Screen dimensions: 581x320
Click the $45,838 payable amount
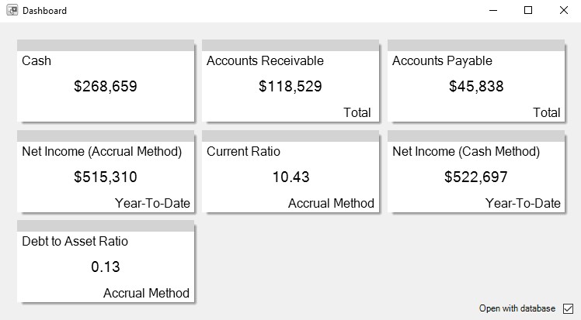coord(475,87)
